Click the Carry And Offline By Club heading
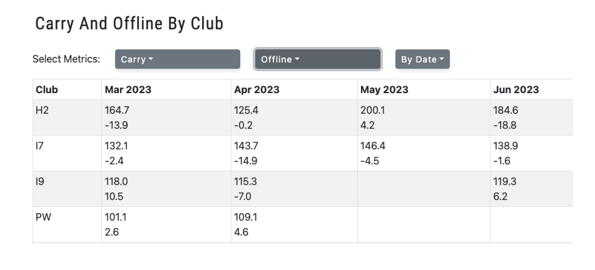Screen dimensions: 595x270 129,24
